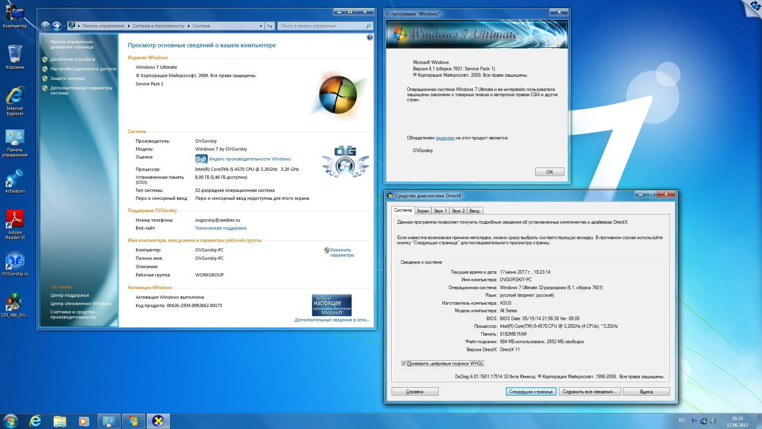
Task: Open the Activators desktop shortcut
Action: point(15,182)
